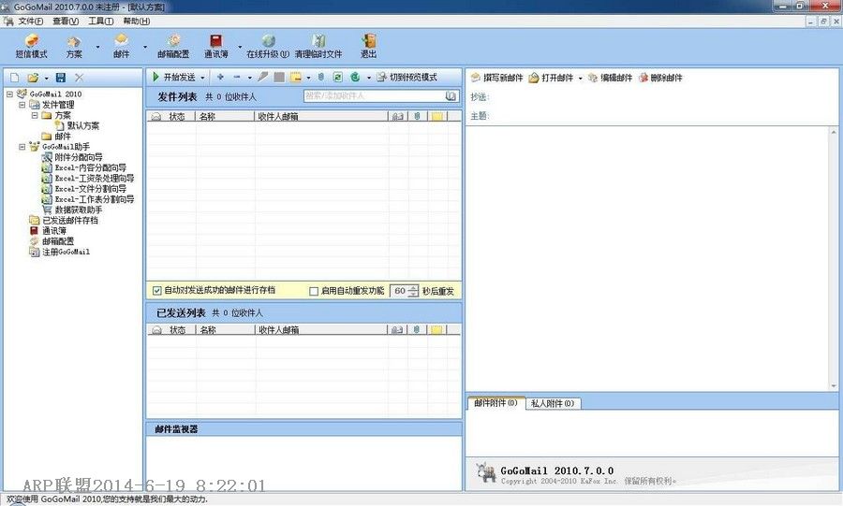
Task: Open dropdown arrow next to minus icon
Action: tap(250, 78)
